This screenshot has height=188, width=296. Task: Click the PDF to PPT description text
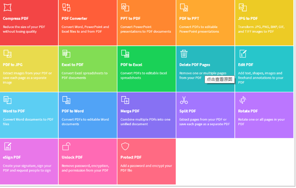(199, 29)
